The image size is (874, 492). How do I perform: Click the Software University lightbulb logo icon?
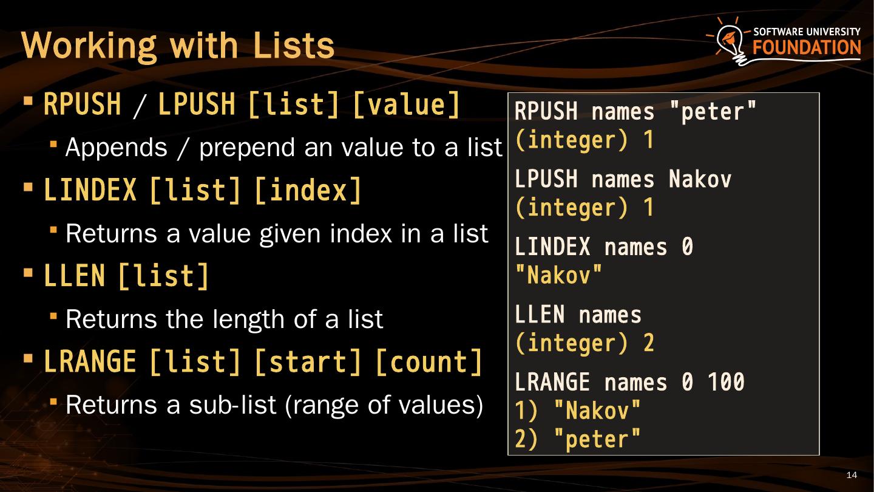(729, 41)
